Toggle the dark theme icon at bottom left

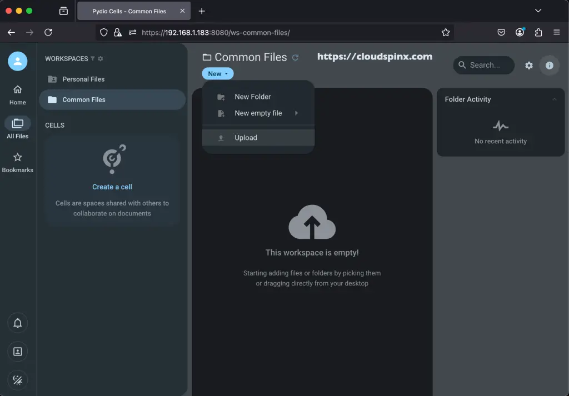pyautogui.click(x=17, y=380)
